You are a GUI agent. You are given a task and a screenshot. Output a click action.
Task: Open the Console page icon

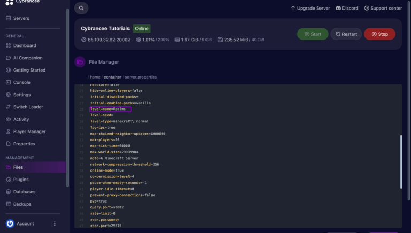(x=9, y=82)
